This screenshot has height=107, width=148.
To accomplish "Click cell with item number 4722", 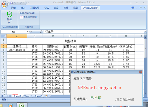I will [34, 88].
